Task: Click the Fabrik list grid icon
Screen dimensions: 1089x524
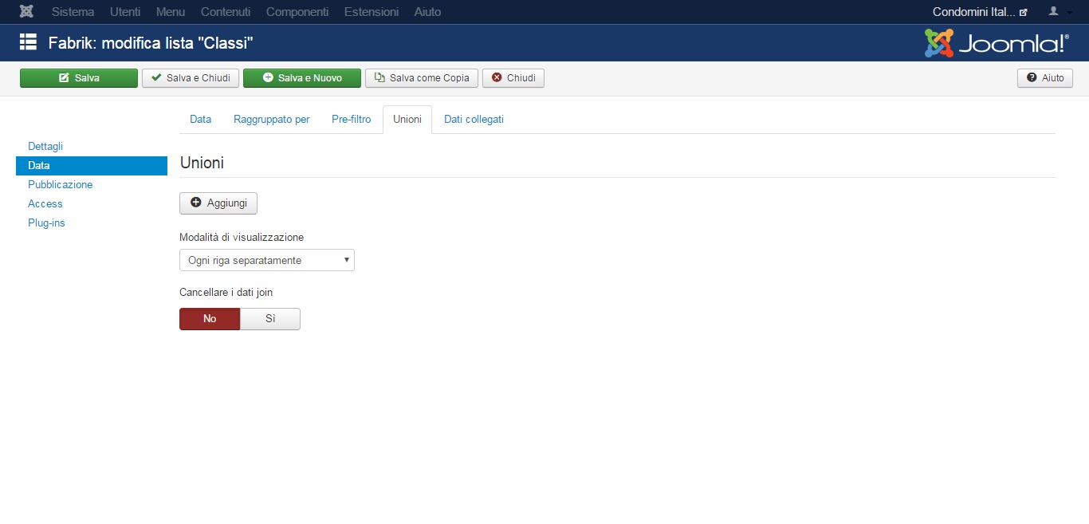Action: 29,42
